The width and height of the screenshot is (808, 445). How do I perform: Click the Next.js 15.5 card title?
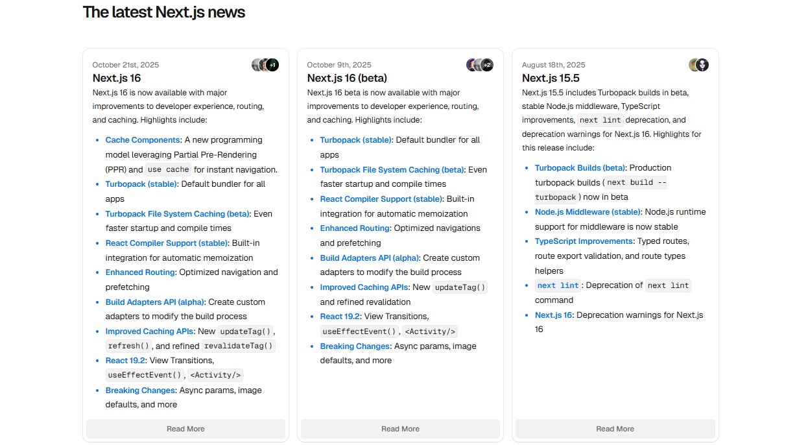(551, 78)
